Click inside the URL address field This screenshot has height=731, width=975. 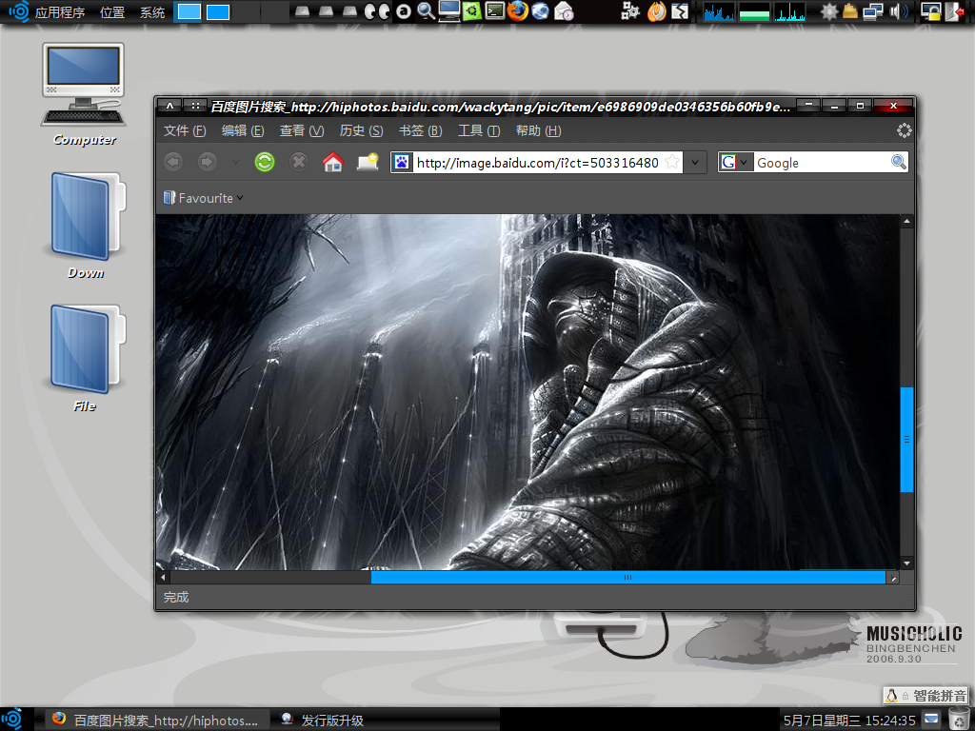(537, 163)
